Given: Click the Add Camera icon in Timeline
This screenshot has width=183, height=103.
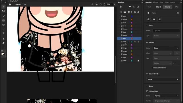Looking at the screenshot, I should [x=130, y=7].
